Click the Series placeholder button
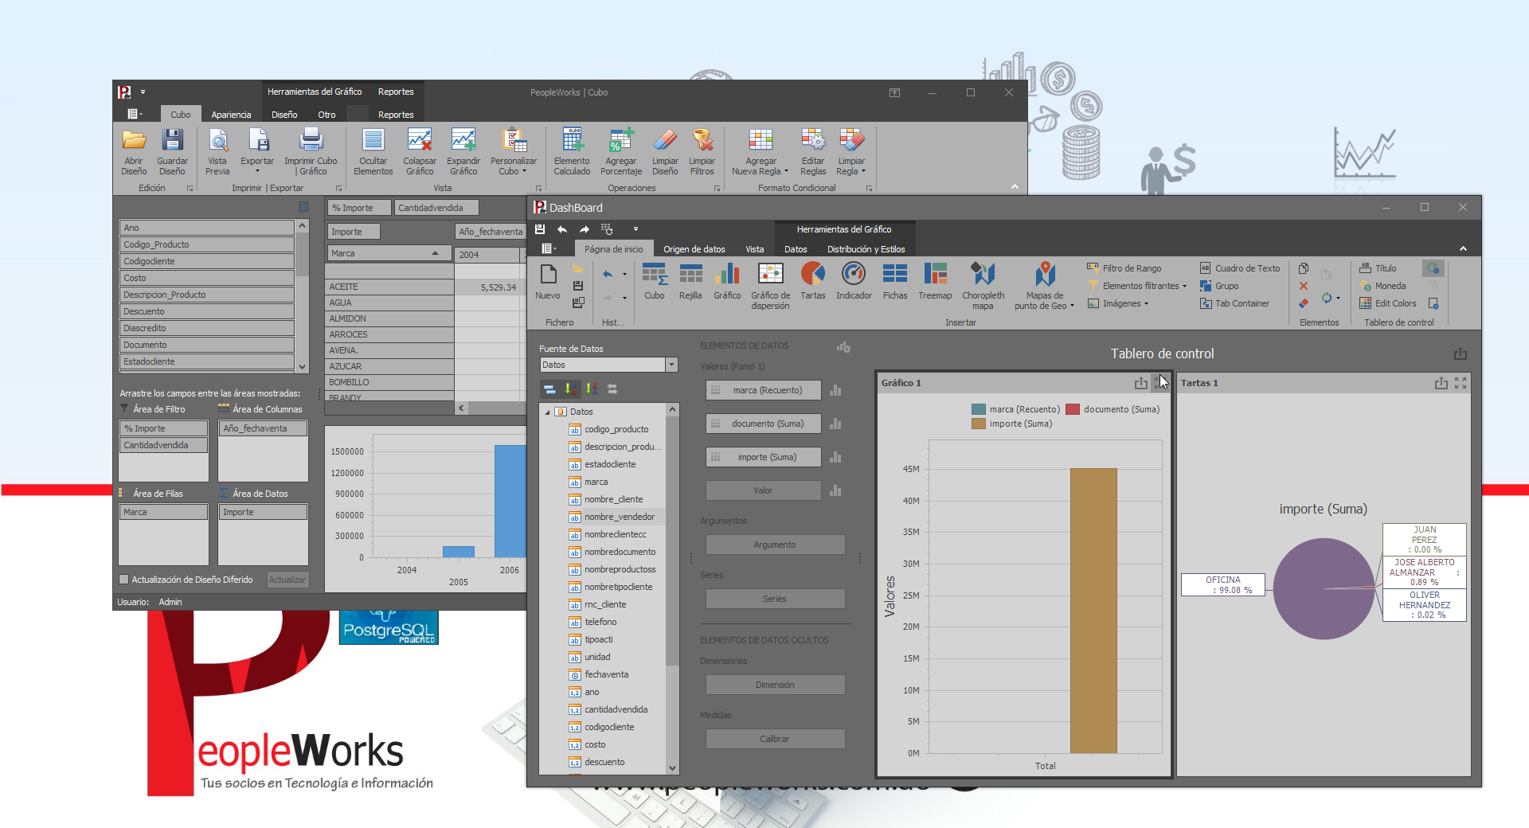 click(x=775, y=599)
